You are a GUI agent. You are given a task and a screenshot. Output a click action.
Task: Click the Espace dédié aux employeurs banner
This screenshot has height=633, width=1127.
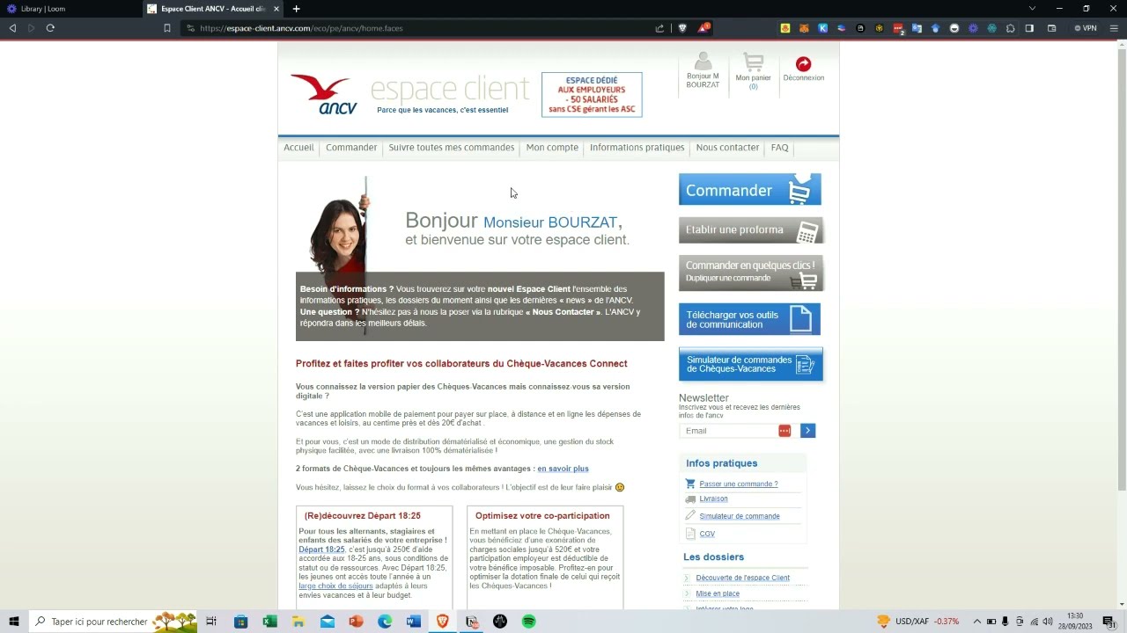click(592, 95)
